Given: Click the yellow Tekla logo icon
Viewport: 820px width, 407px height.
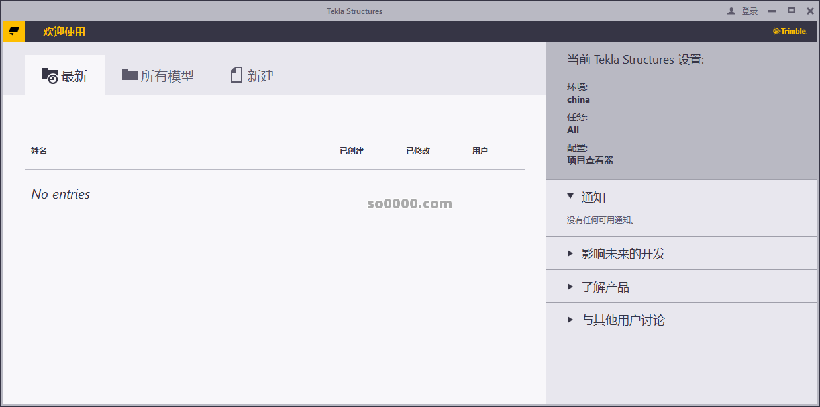Looking at the screenshot, I should point(13,31).
